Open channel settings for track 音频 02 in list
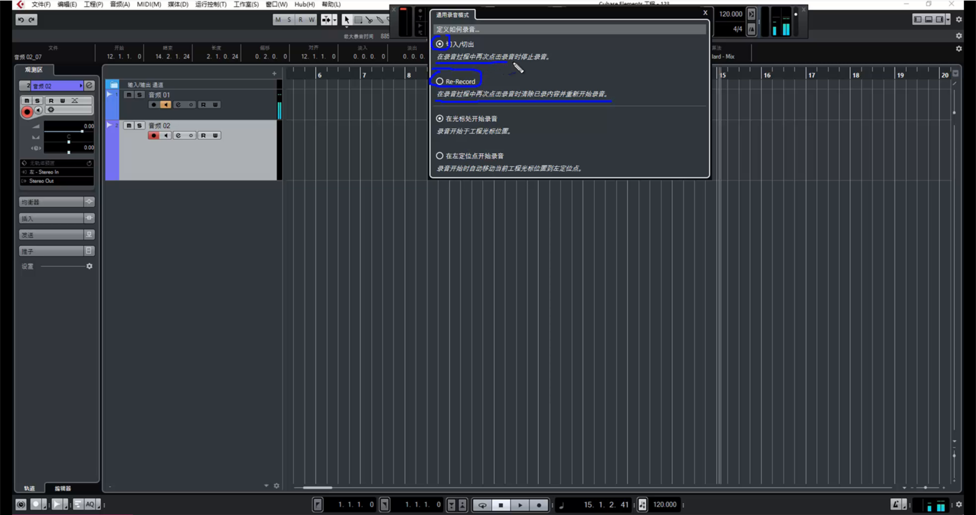The width and height of the screenshot is (976, 515). point(178,136)
